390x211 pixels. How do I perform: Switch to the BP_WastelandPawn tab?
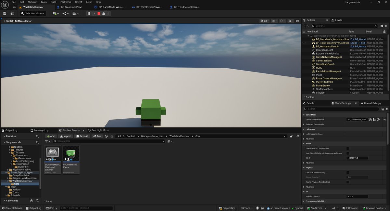[x=72, y=7]
